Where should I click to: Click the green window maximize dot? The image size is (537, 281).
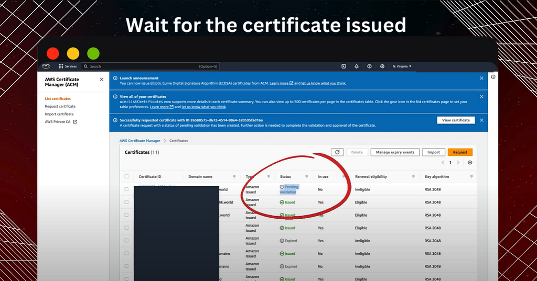(x=93, y=53)
